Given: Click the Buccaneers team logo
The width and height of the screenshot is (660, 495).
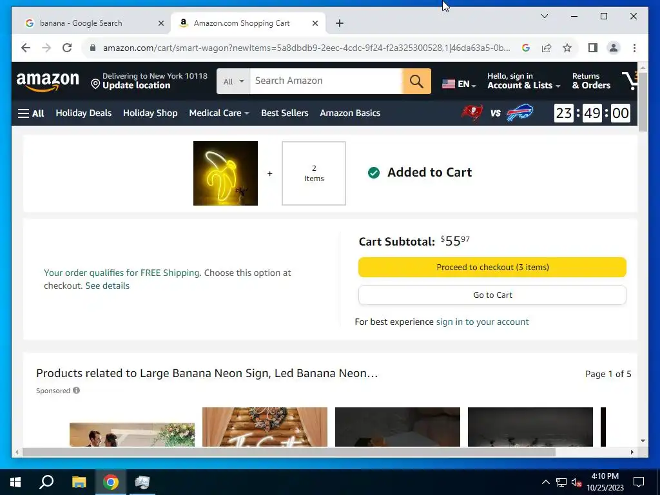Looking at the screenshot, I should coord(472,113).
